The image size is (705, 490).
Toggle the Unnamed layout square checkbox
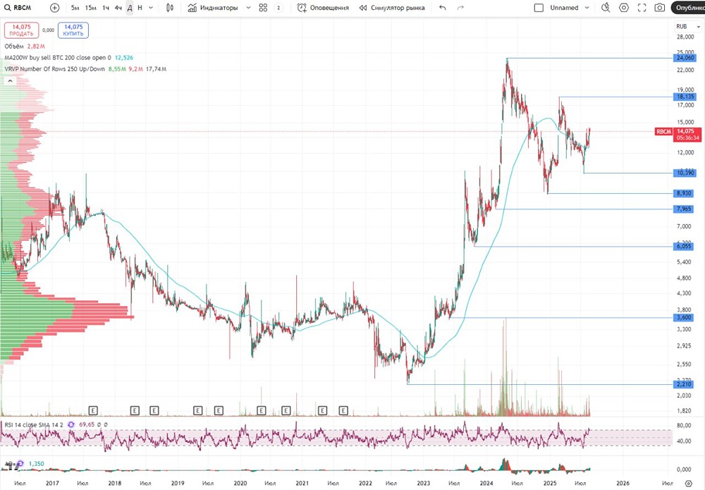tap(539, 8)
